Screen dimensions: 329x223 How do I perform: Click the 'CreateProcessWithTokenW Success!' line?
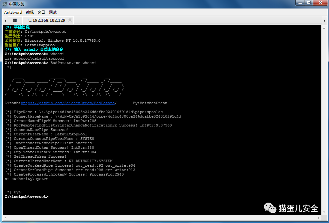point(64,175)
